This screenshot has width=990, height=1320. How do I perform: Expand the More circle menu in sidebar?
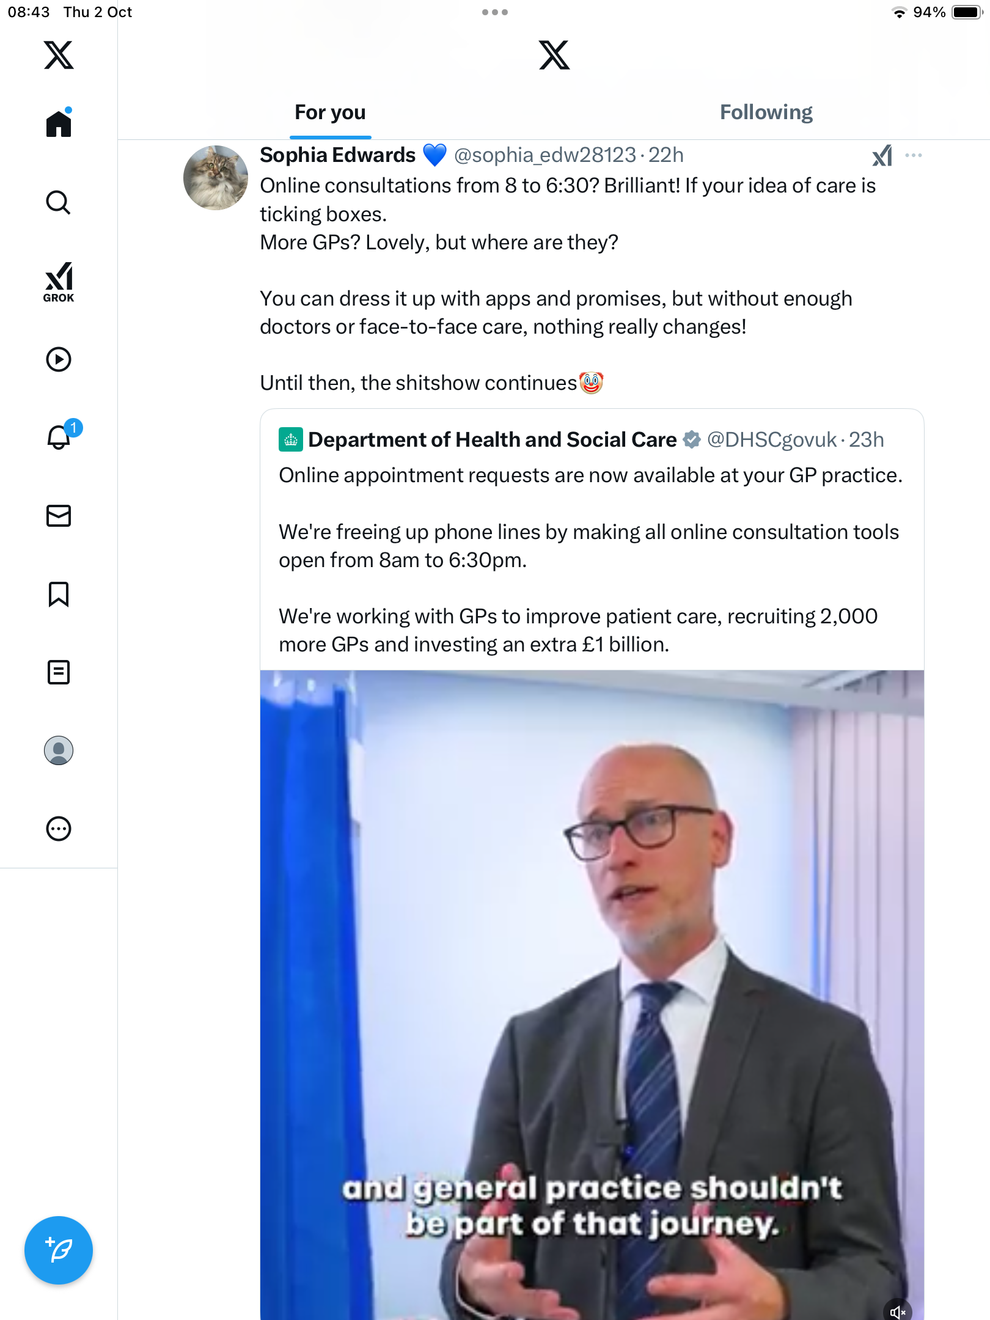pyautogui.click(x=59, y=829)
